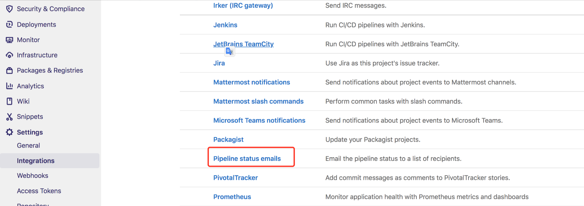Open the PivotalTracker integration
Viewport: 584px width, 206px height.
point(236,178)
